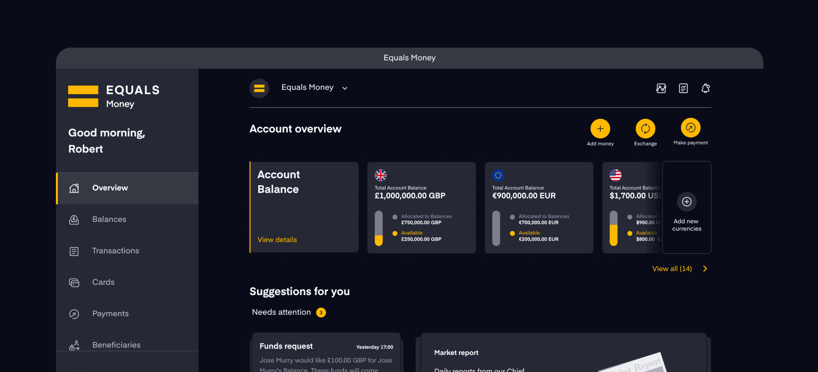Click the £750,000.00 GBP allocated amount

[x=421, y=223]
